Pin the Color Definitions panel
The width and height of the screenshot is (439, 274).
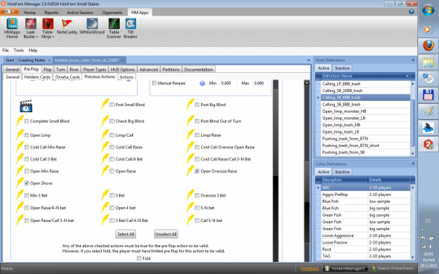coord(413,164)
